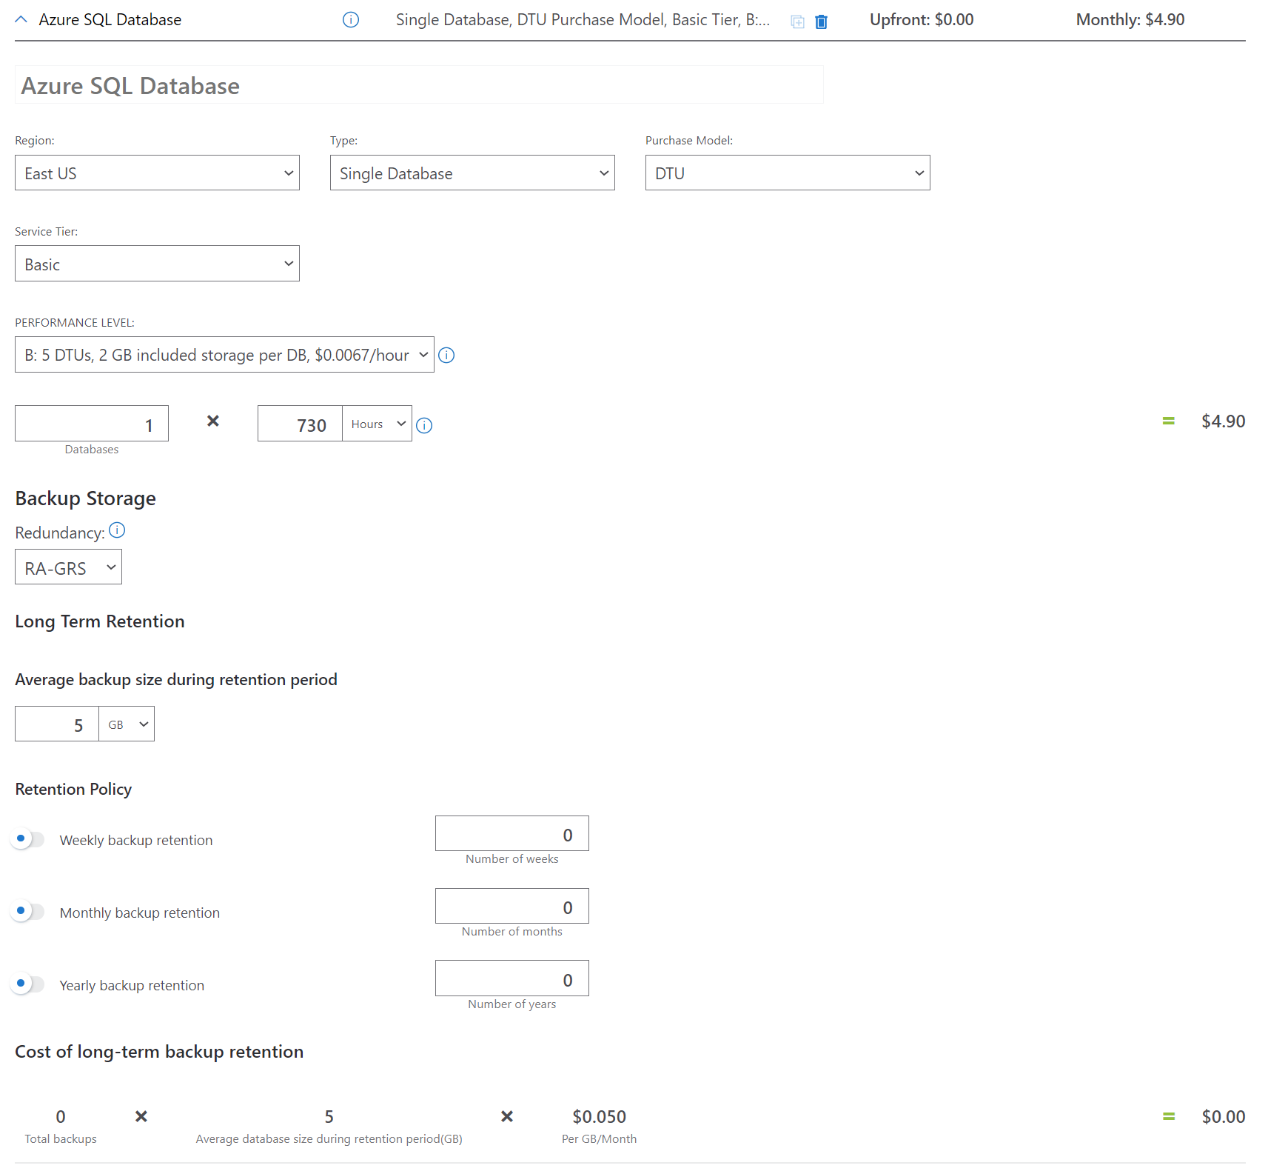The image size is (1268, 1174).
Task: Change the GB backup size unit dropdown
Action: (x=127, y=724)
